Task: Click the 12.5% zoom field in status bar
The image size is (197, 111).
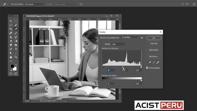Action: (x=27, y=101)
